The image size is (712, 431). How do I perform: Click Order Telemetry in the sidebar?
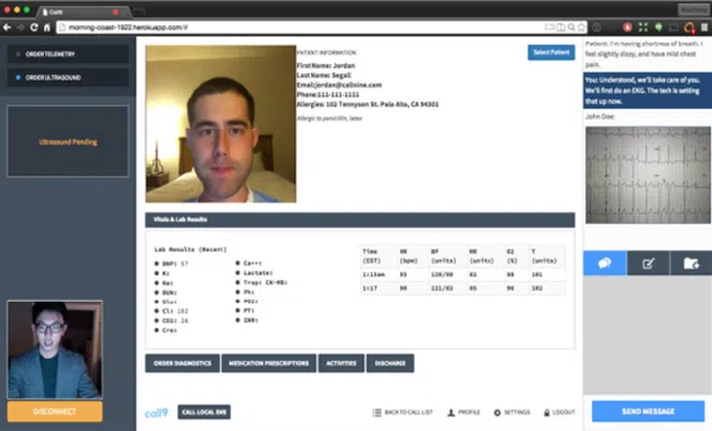tap(67, 54)
